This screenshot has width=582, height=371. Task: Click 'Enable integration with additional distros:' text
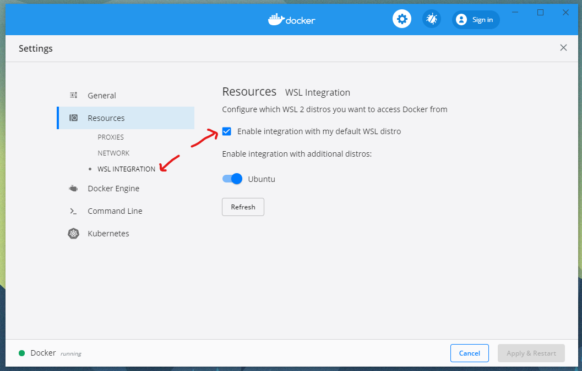click(297, 154)
